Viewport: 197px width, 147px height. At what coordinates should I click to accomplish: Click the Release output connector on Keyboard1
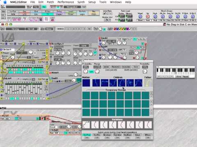(x=47, y=44)
